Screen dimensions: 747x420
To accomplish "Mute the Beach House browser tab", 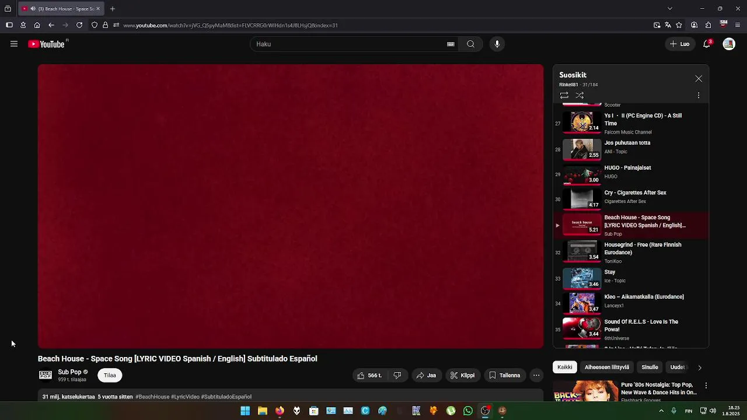I will coord(33,9).
